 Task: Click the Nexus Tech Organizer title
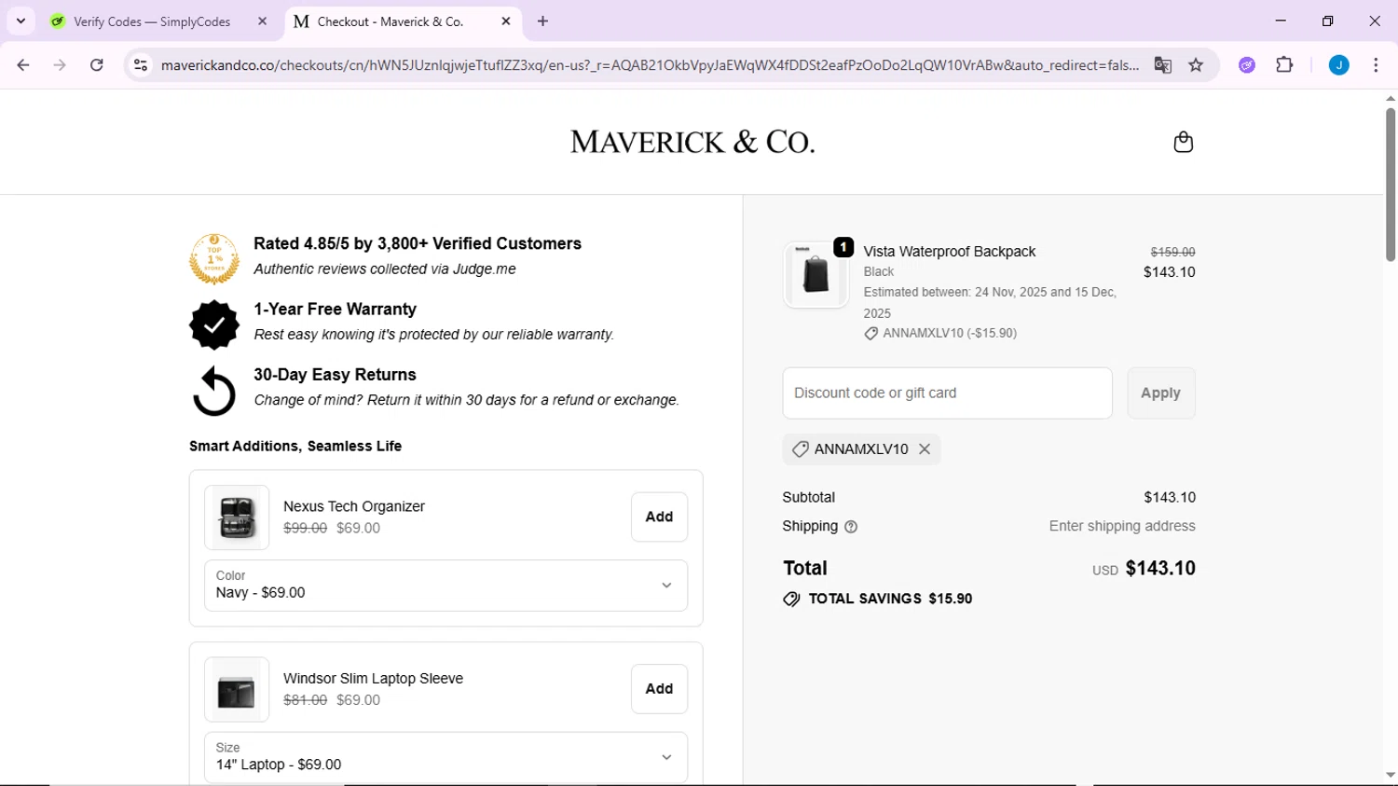click(354, 506)
